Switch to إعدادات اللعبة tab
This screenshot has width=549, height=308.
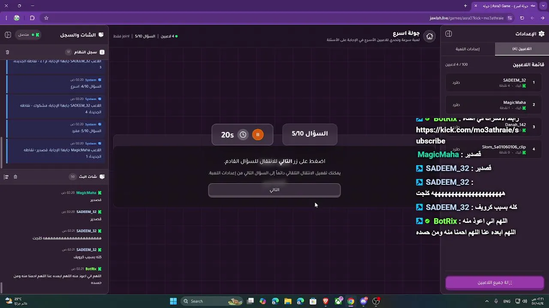click(x=468, y=49)
